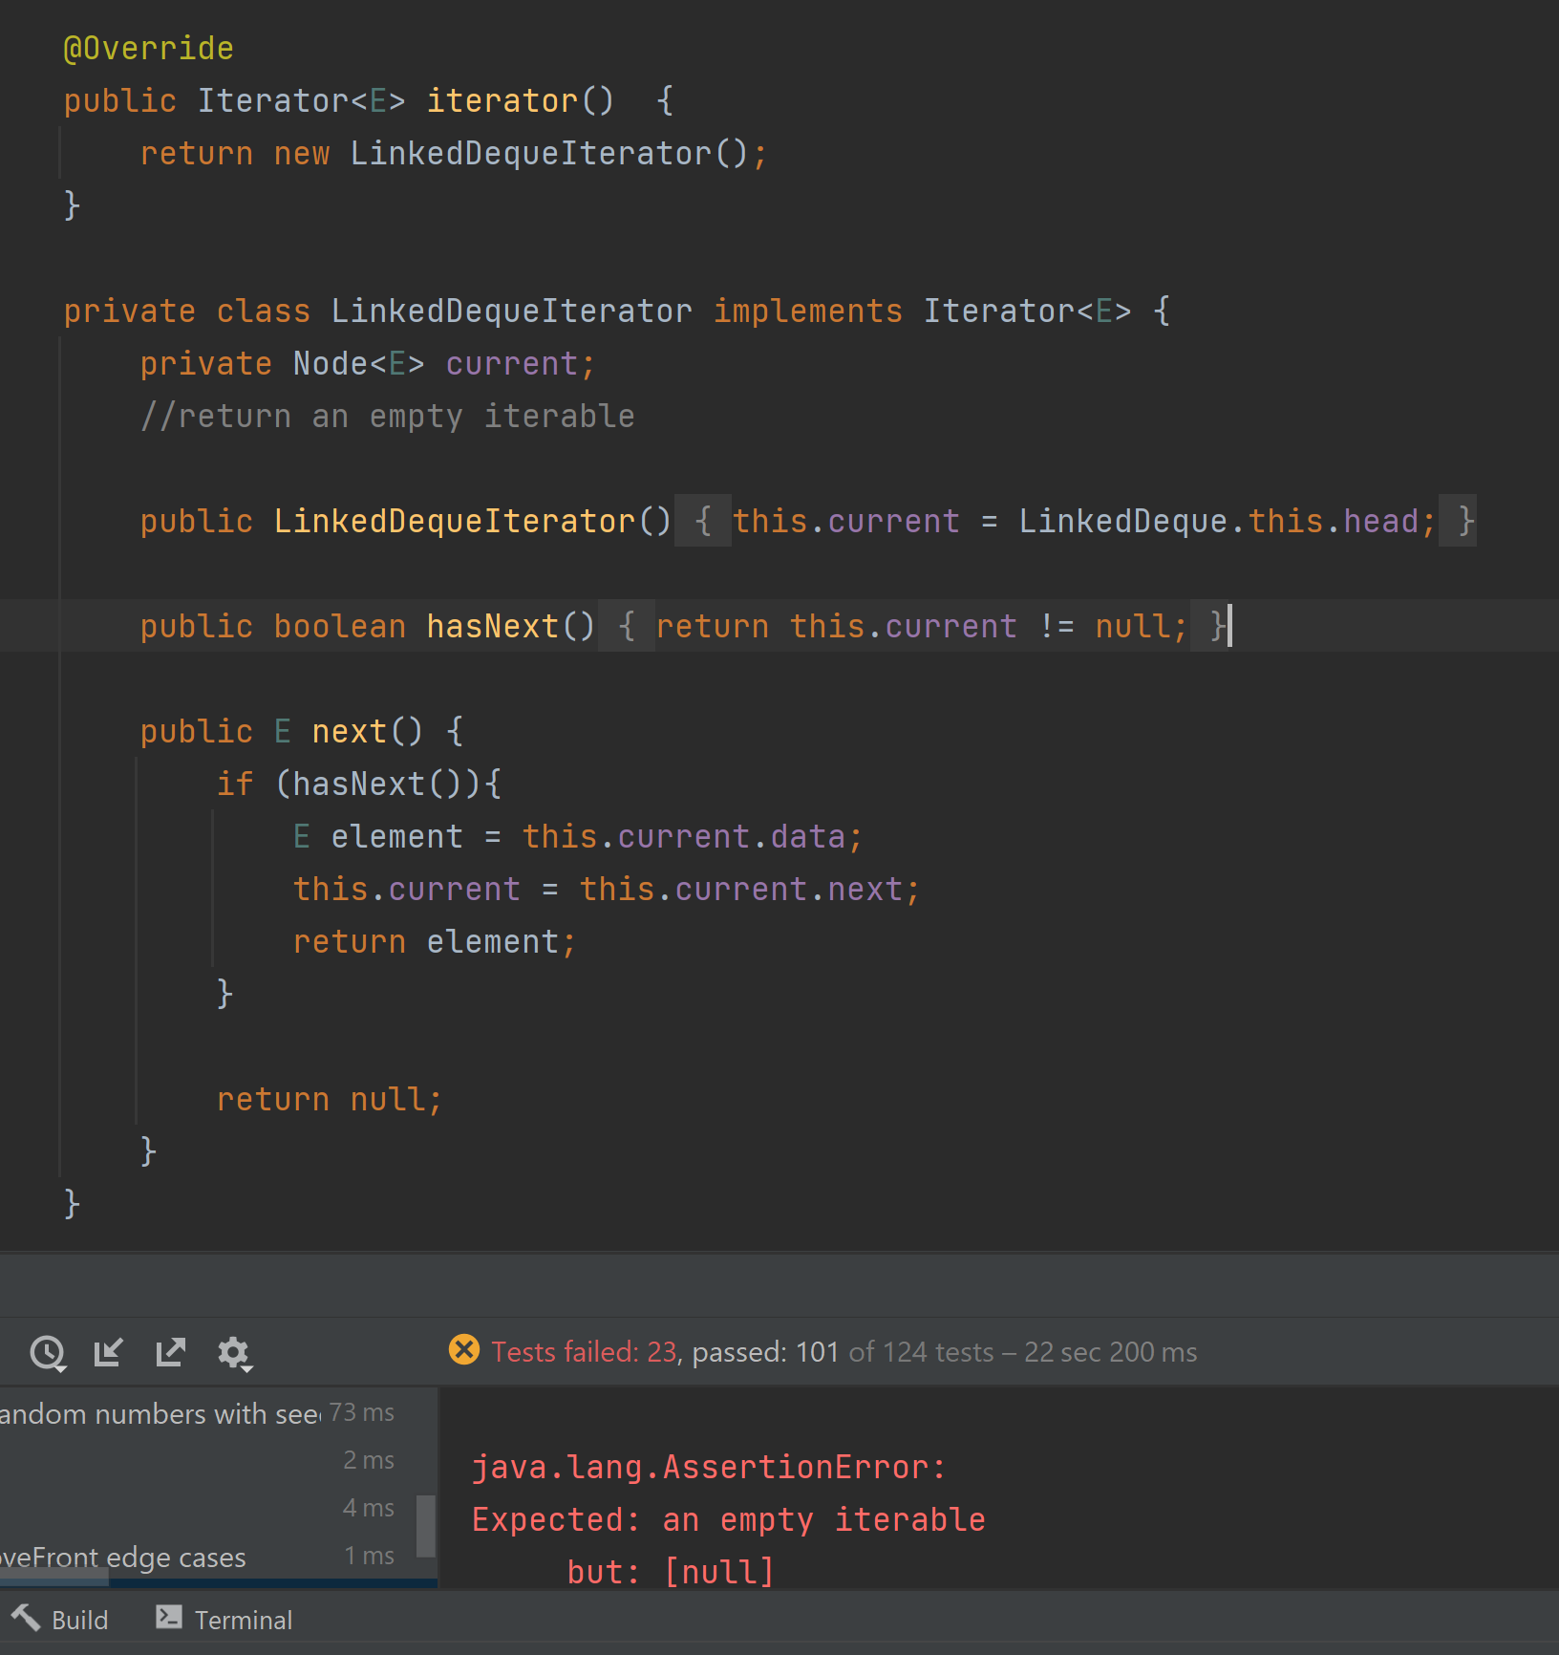
Task: Click the @Override annotation in the editor
Action: click(x=148, y=48)
